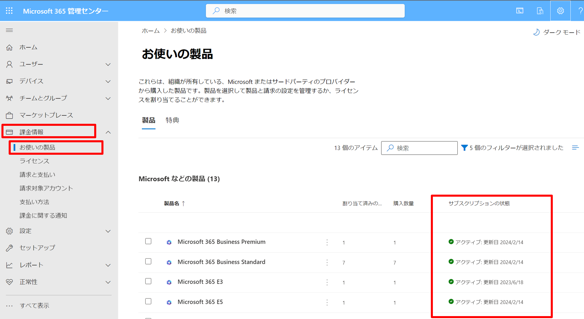Check the Microsoft 365 E5 checkbox
The image size is (584, 319).
148,301
